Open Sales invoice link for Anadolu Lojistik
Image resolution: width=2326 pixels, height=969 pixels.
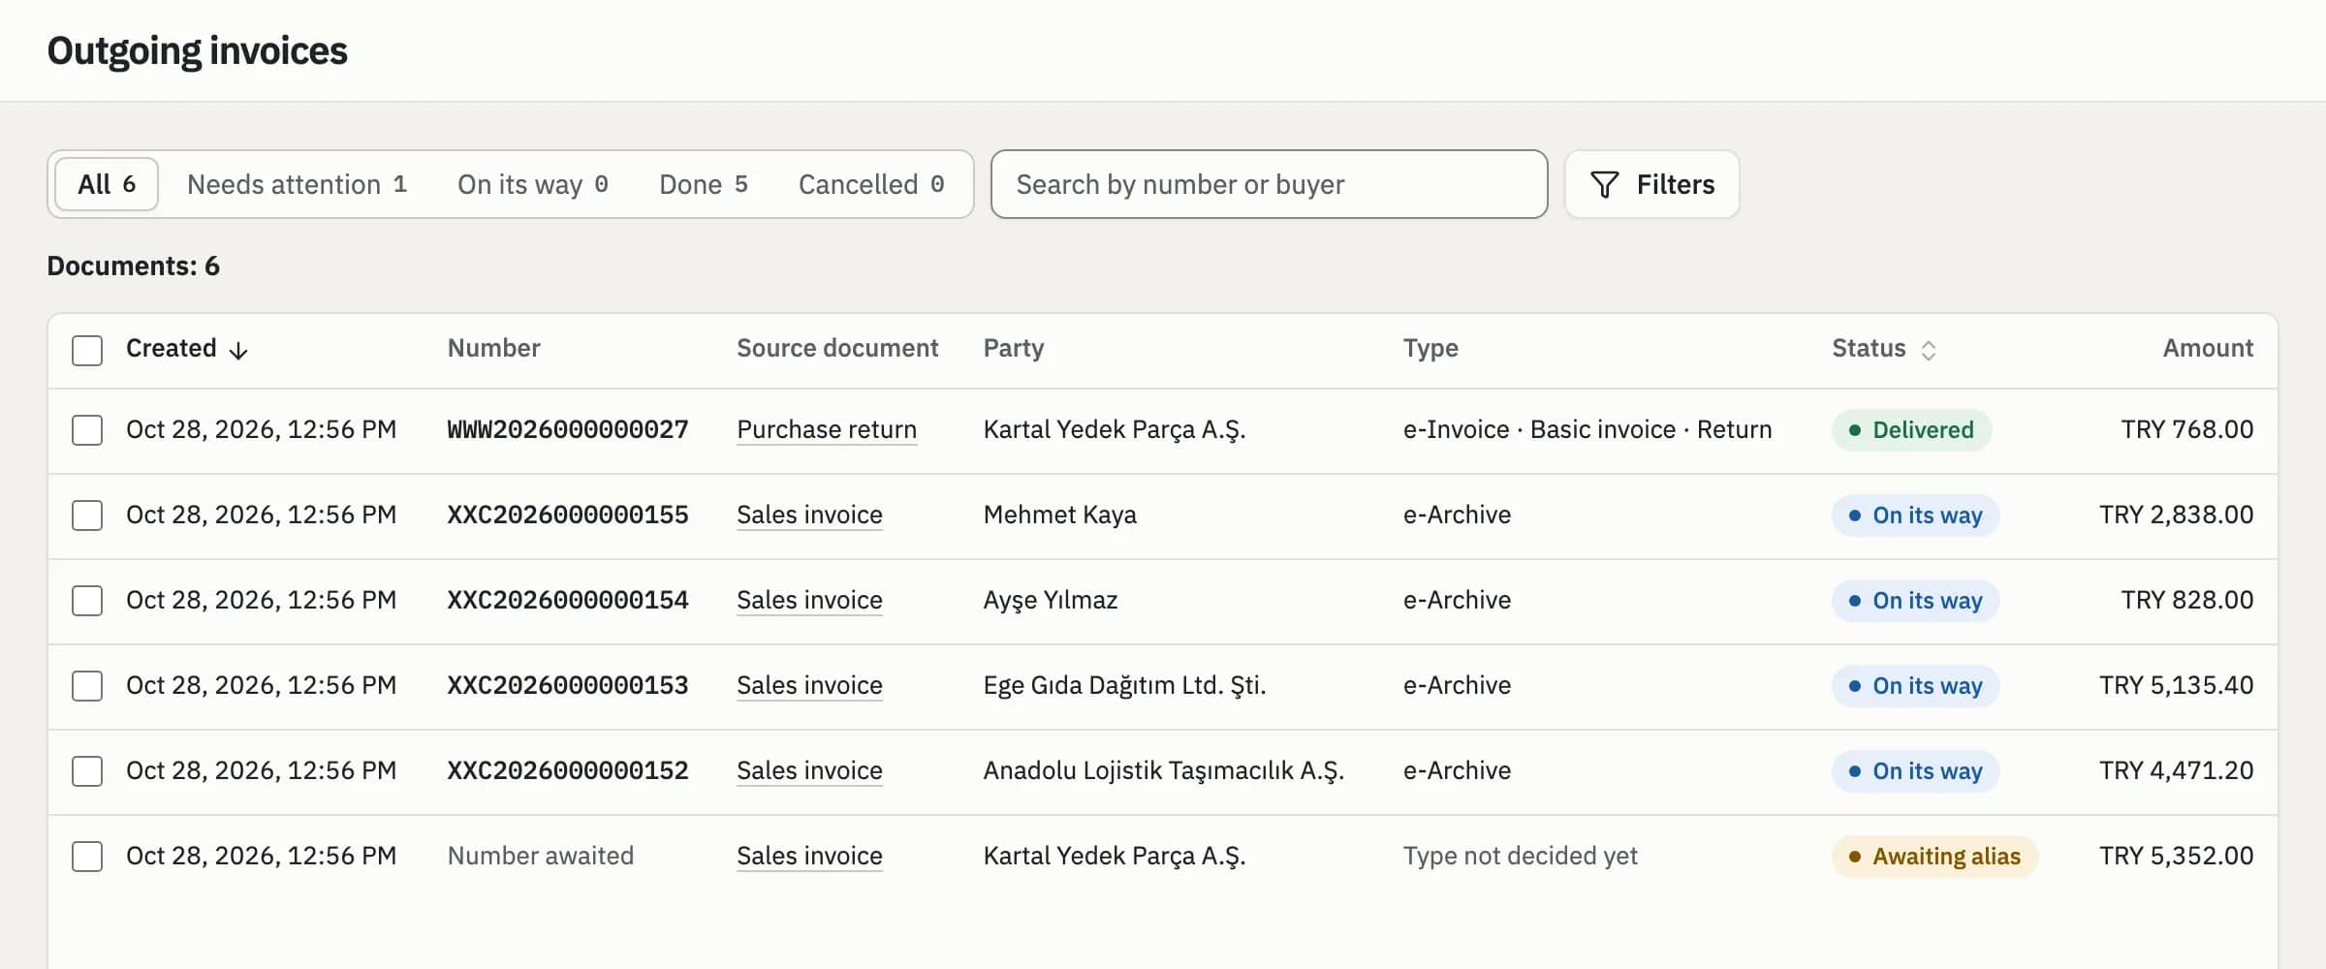(809, 770)
